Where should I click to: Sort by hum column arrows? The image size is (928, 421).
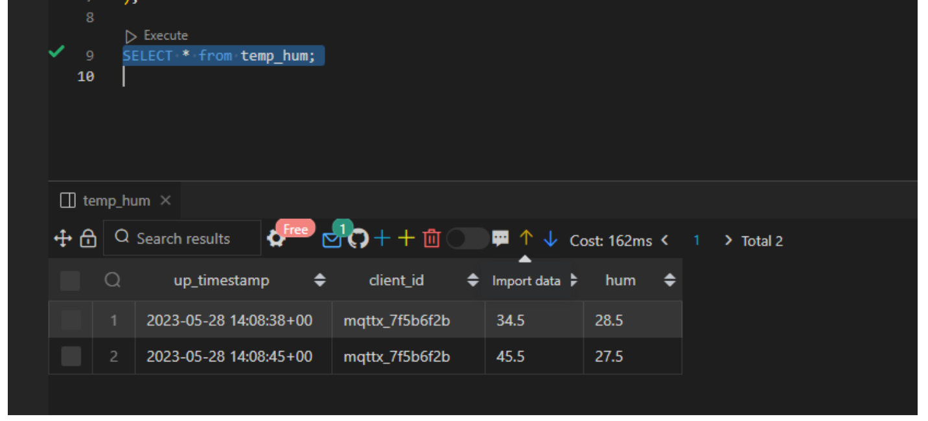point(670,280)
